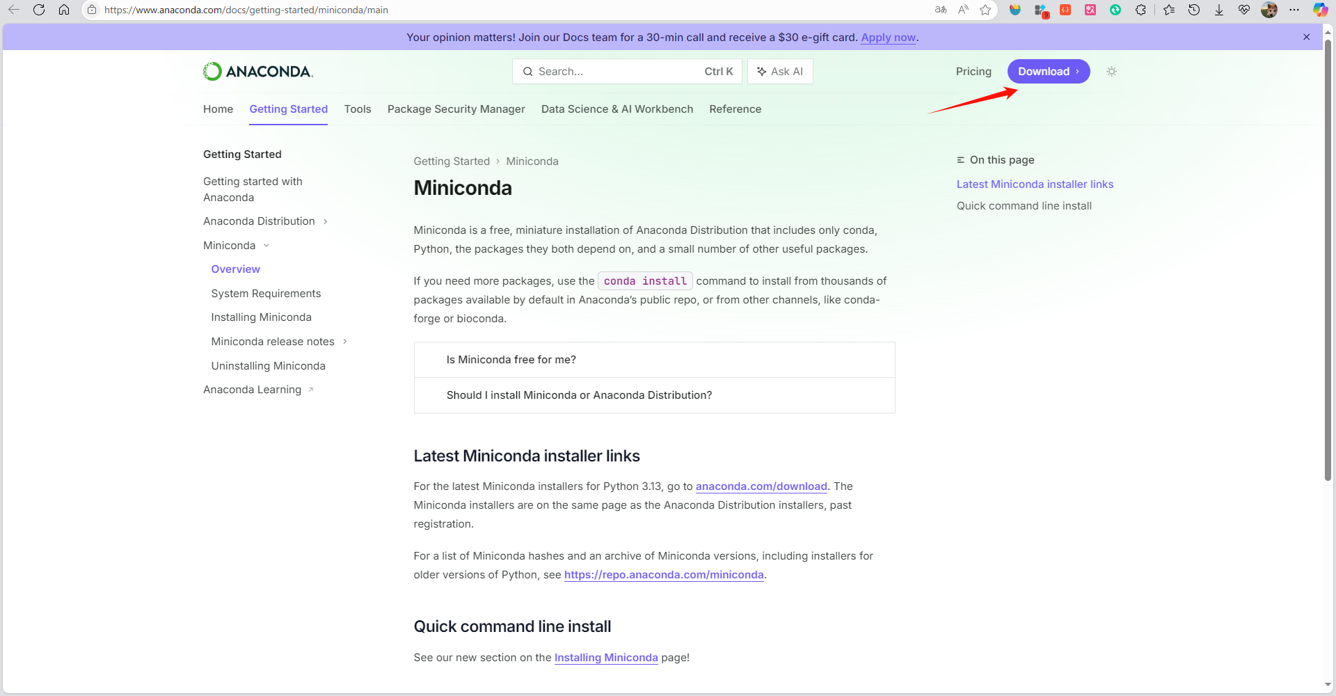Open Copilot sidebar icon
Screen dimensions: 1336x696
pos(1320,10)
